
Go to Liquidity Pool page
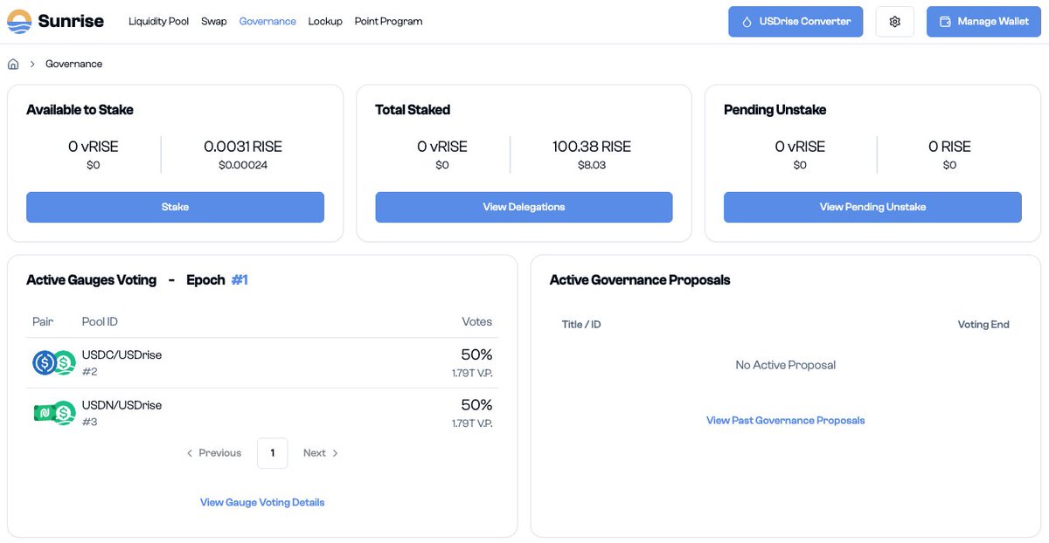click(x=158, y=21)
